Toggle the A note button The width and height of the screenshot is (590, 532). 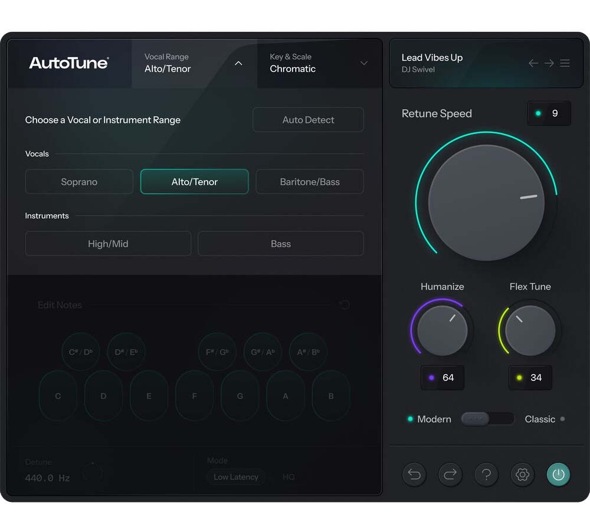(286, 396)
